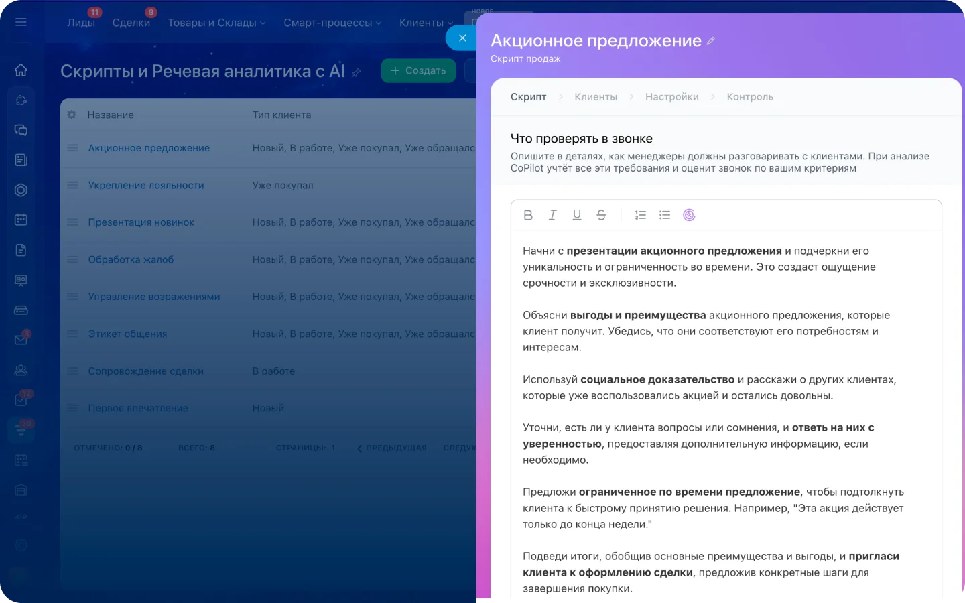Expand the Смарт-процессы dropdown
The width and height of the screenshot is (965, 603).
click(332, 22)
